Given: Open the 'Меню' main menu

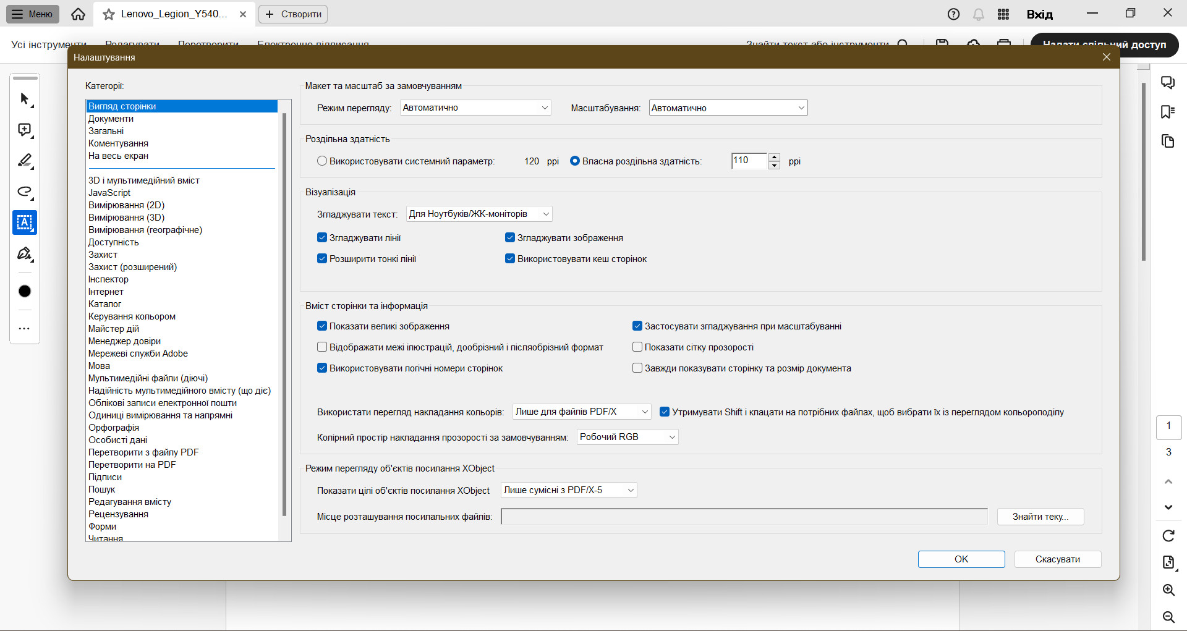Looking at the screenshot, I should coord(33,14).
